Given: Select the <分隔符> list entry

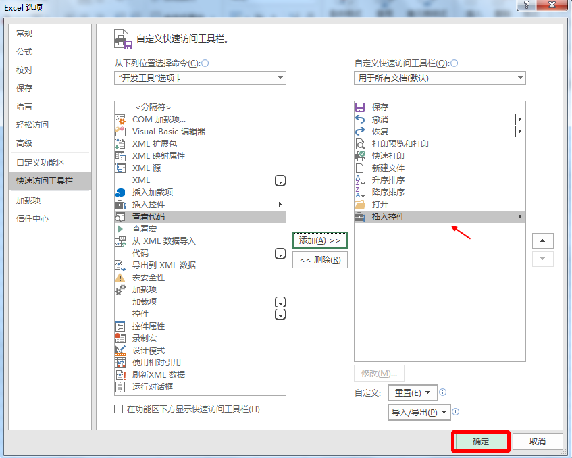Looking at the screenshot, I should (x=200, y=107).
